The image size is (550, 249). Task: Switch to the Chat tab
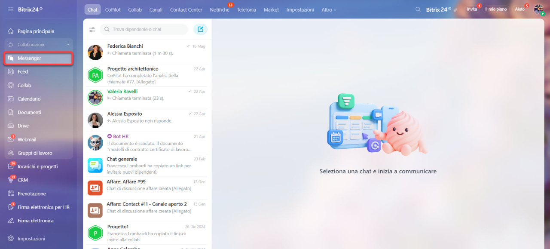click(x=92, y=9)
